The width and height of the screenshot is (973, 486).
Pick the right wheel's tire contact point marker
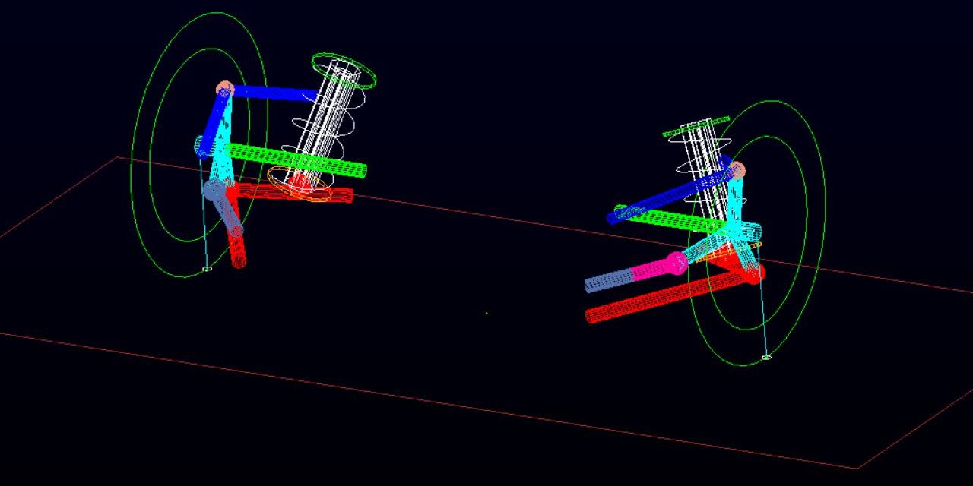pyautogui.click(x=766, y=356)
